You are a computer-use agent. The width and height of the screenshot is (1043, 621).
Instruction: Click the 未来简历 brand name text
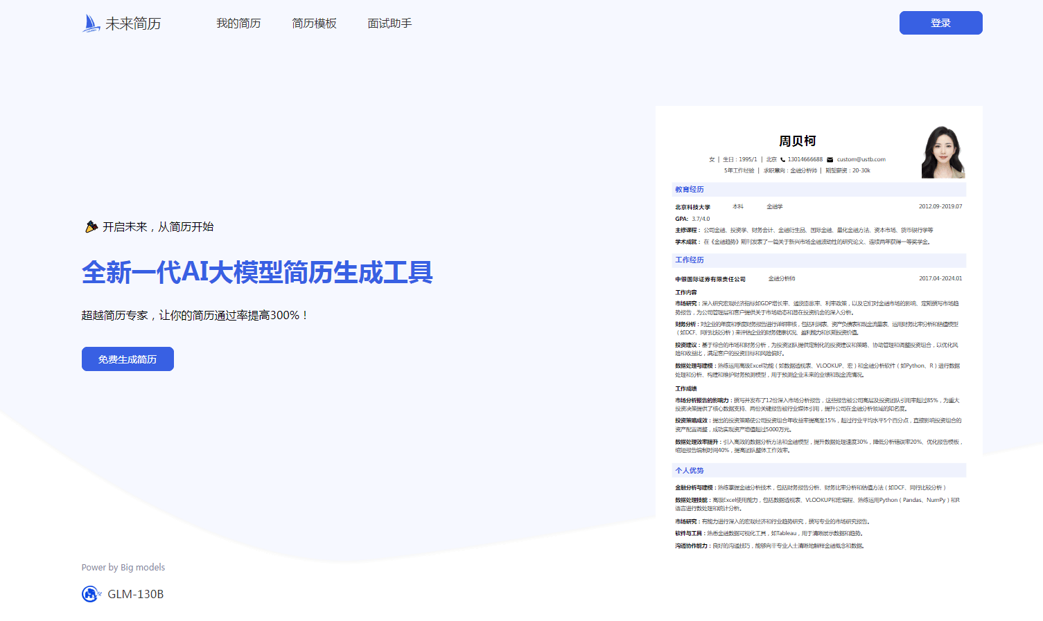click(133, 24)
